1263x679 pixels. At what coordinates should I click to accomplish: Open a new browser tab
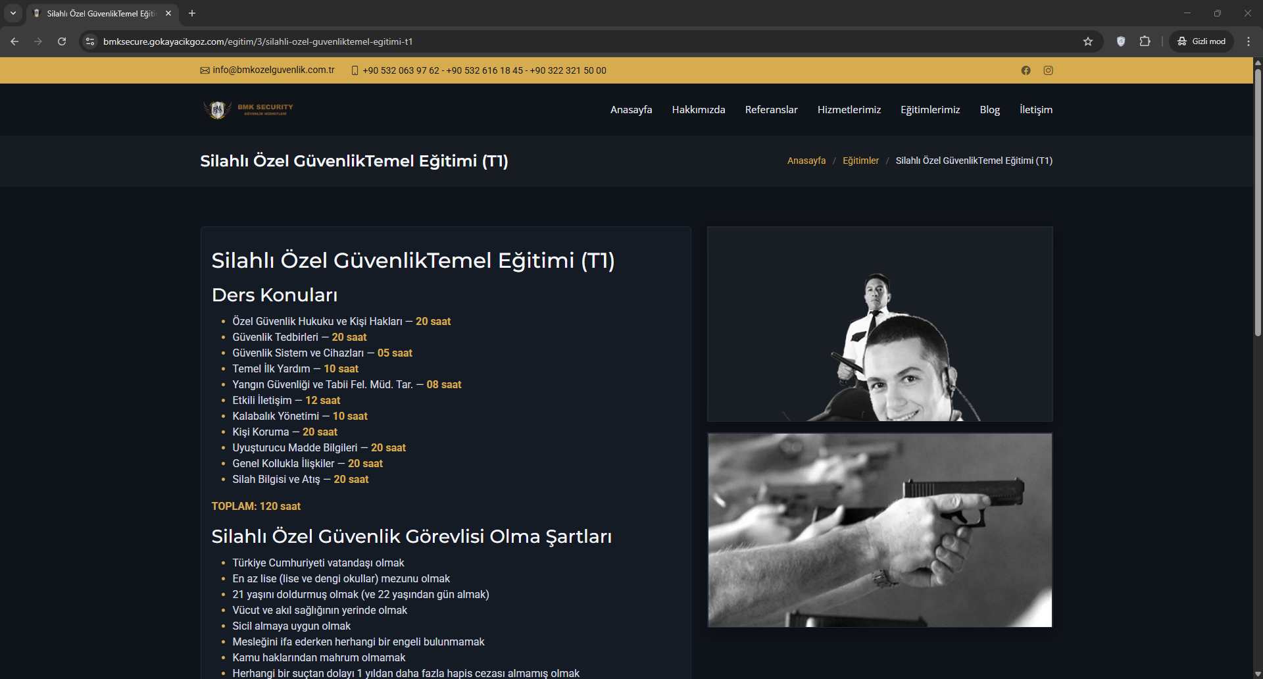[x=192, y=13]
